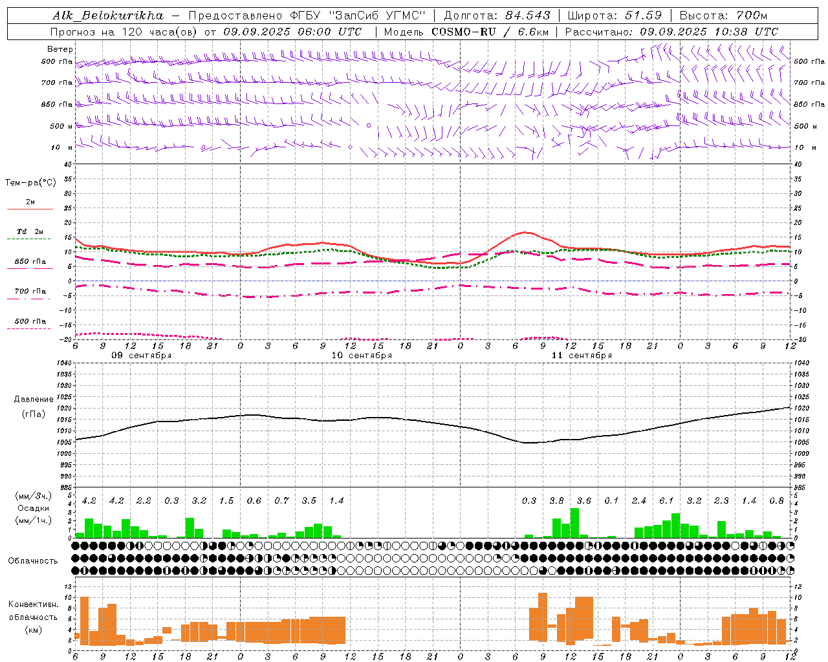828x662 pixels.
Task: Click the precipitation total 3.5
Action: (309, 500)
